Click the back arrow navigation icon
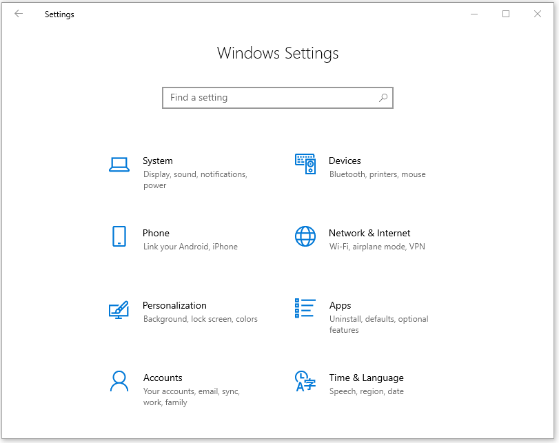 click(19, 14)
